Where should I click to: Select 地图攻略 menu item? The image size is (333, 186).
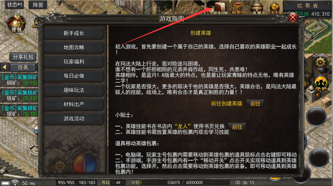coord(74,47)
